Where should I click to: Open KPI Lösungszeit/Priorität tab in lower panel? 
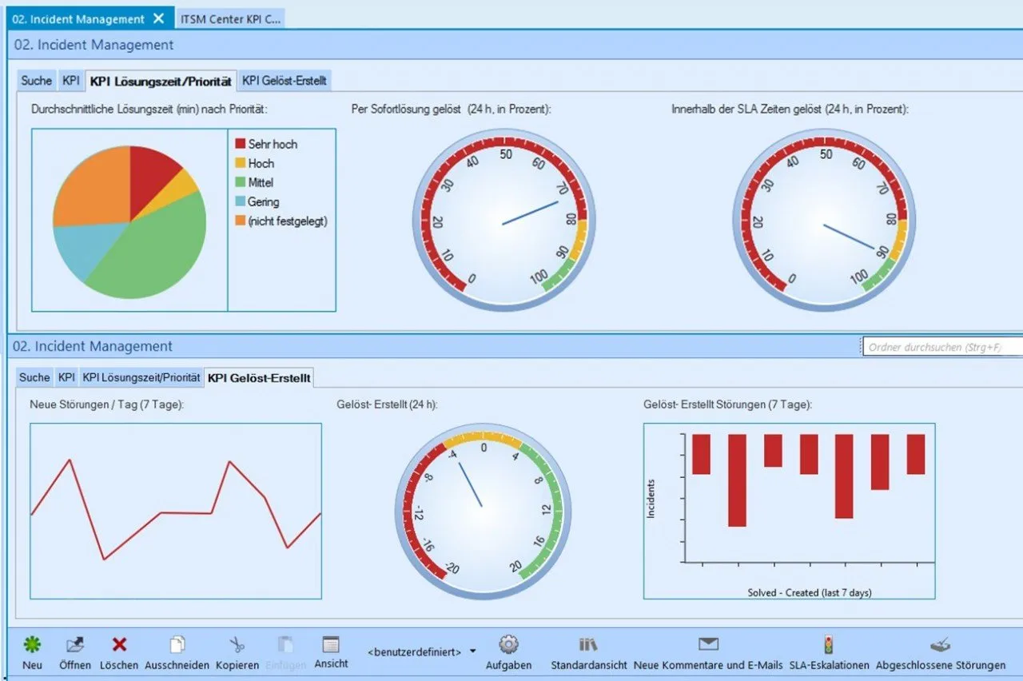141,377
